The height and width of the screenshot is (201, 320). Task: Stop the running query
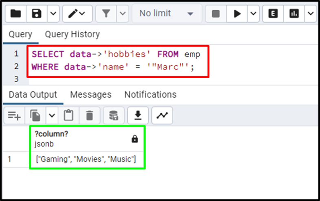pos(216,14)
